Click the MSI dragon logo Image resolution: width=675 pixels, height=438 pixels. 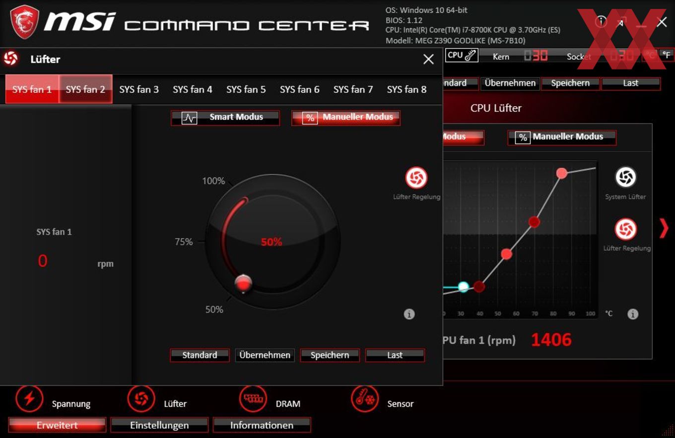tap(25, 21)
